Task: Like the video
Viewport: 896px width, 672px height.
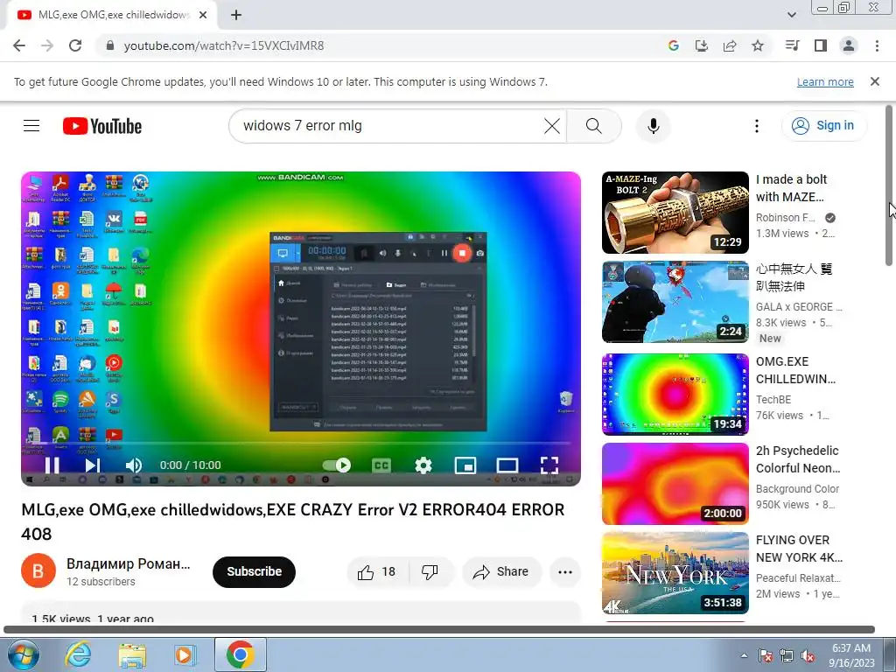Action: (x=376, y=572)
